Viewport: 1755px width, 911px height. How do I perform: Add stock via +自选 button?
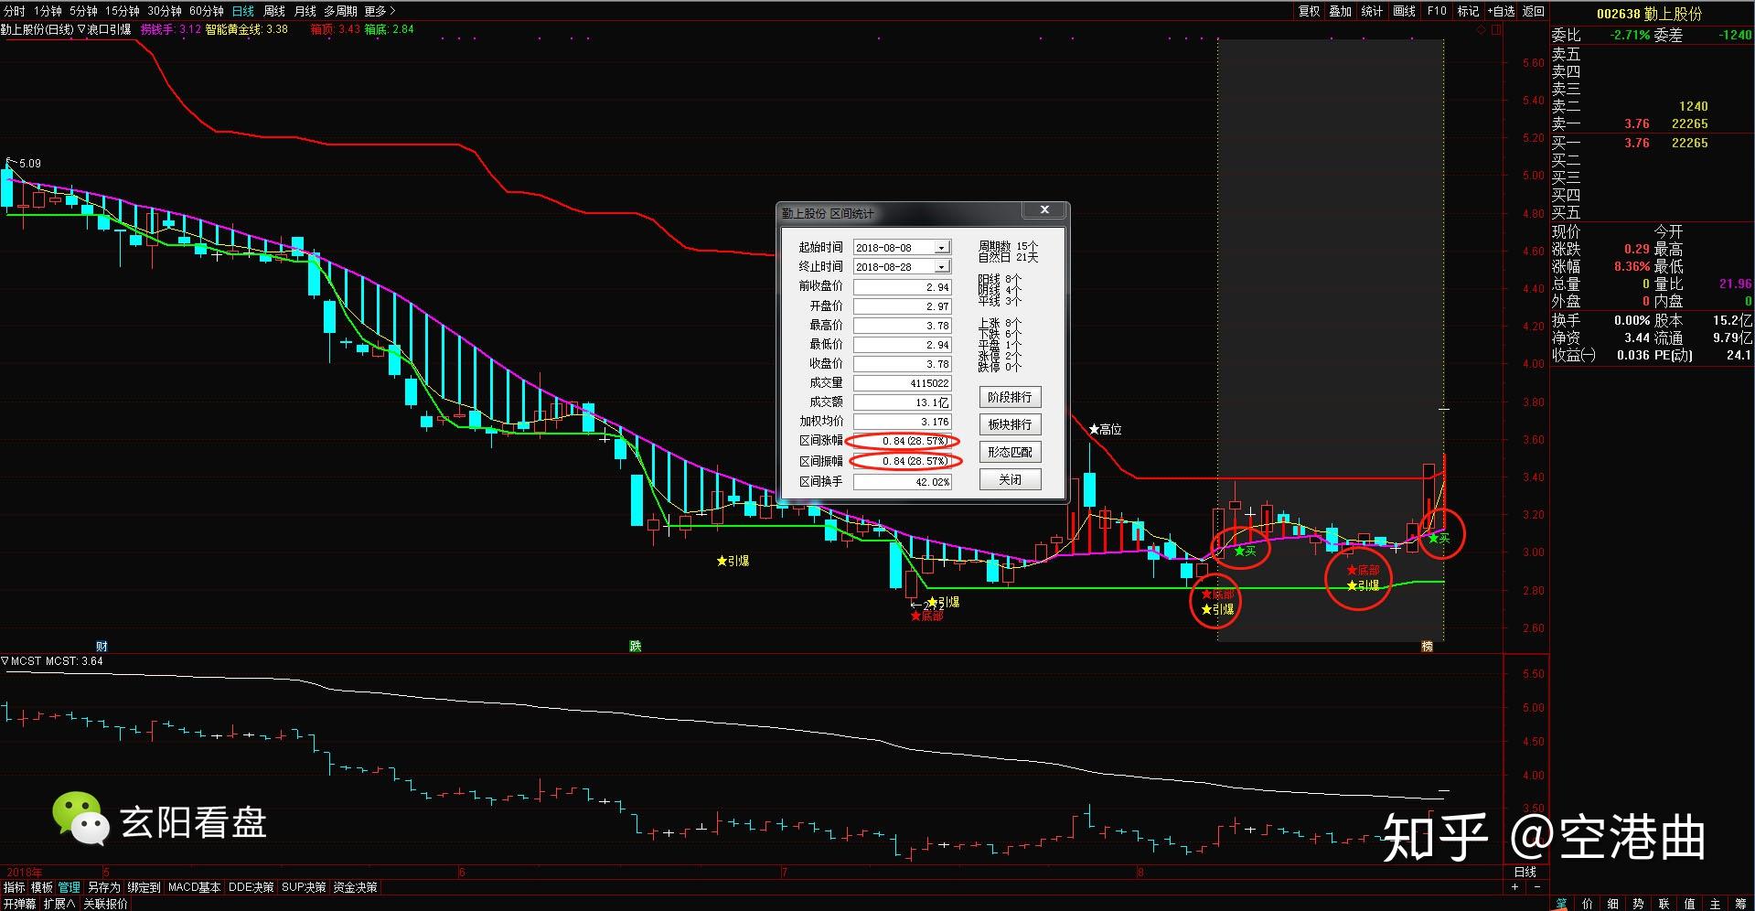coord(1501,11)
